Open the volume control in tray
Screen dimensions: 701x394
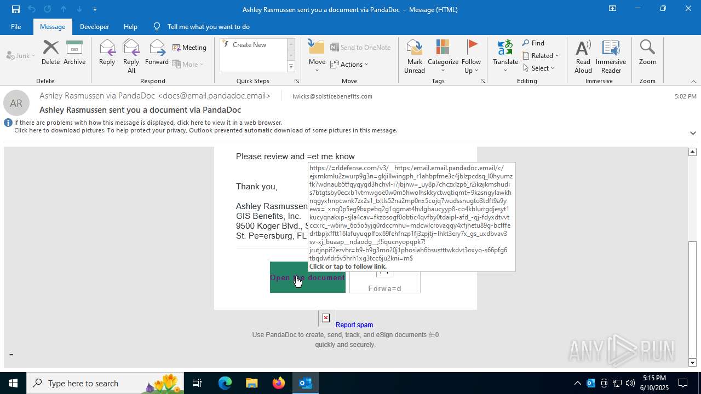(630, 383)
